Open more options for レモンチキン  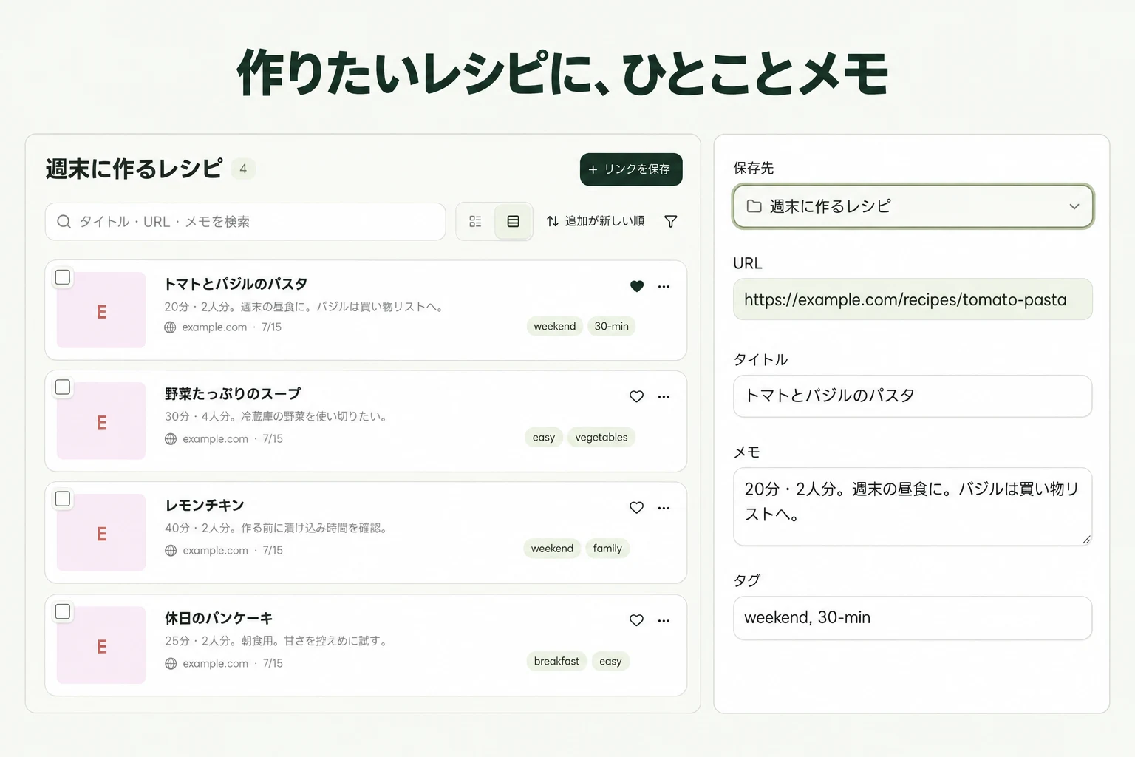coord(664,507)
